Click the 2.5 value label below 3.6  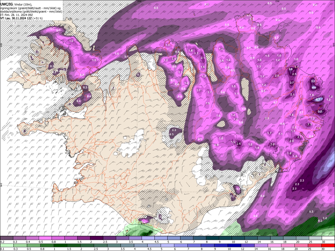tap(294, 74)
